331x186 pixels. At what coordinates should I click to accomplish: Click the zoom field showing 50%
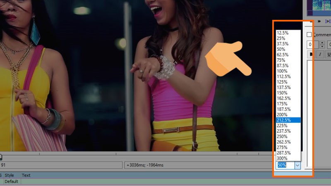pos(285,165)
